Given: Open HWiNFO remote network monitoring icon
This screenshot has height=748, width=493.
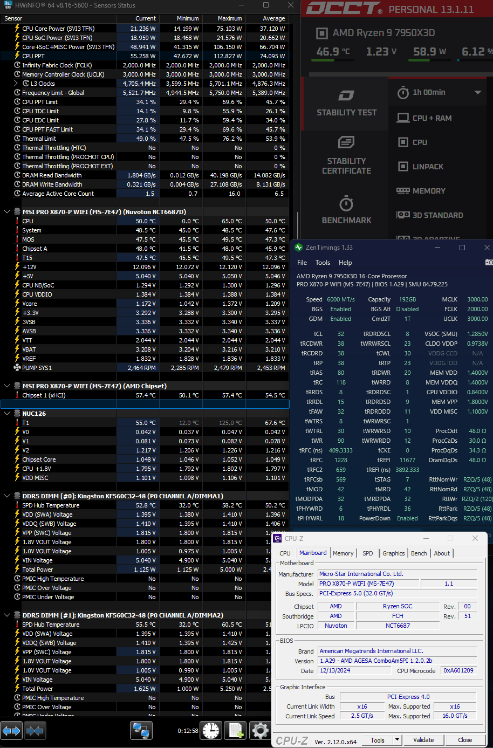Looking at the screenshot, I should click(141, 731).
